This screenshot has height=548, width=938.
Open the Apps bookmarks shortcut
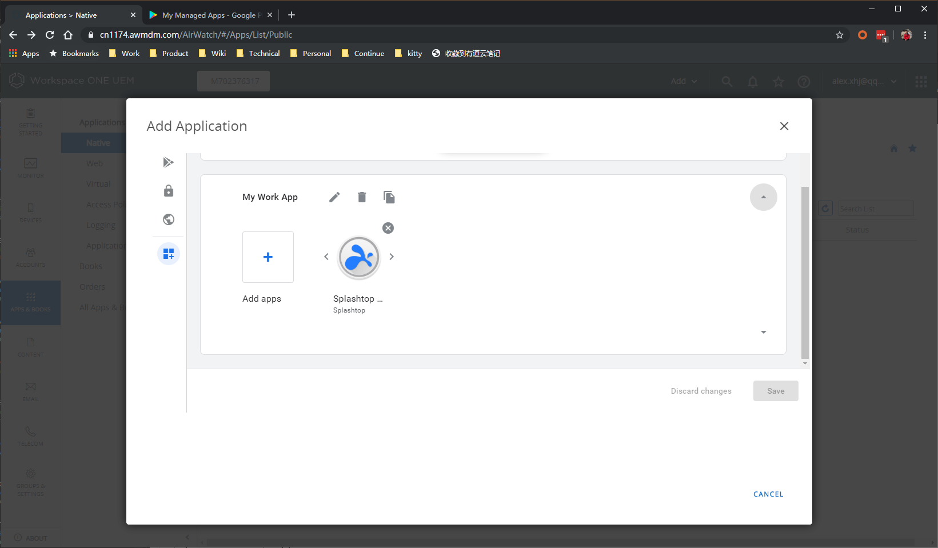click(24, 53)
